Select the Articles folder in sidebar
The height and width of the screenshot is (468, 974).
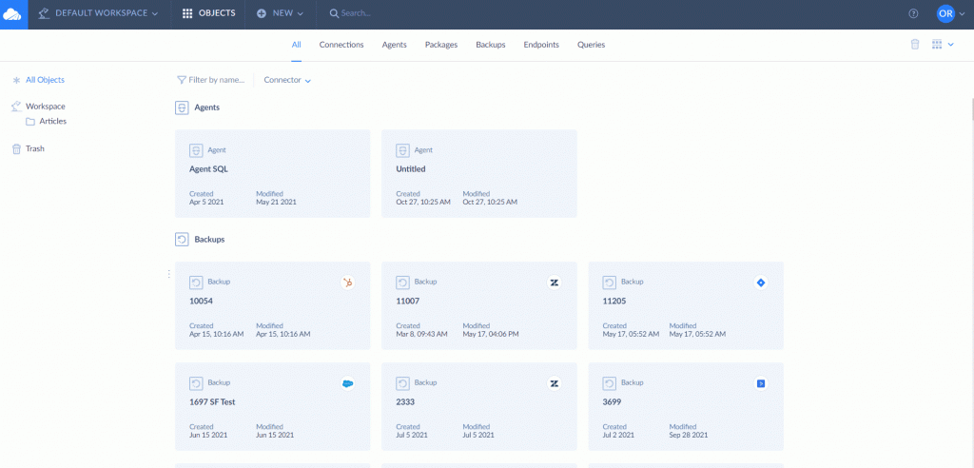52,122
